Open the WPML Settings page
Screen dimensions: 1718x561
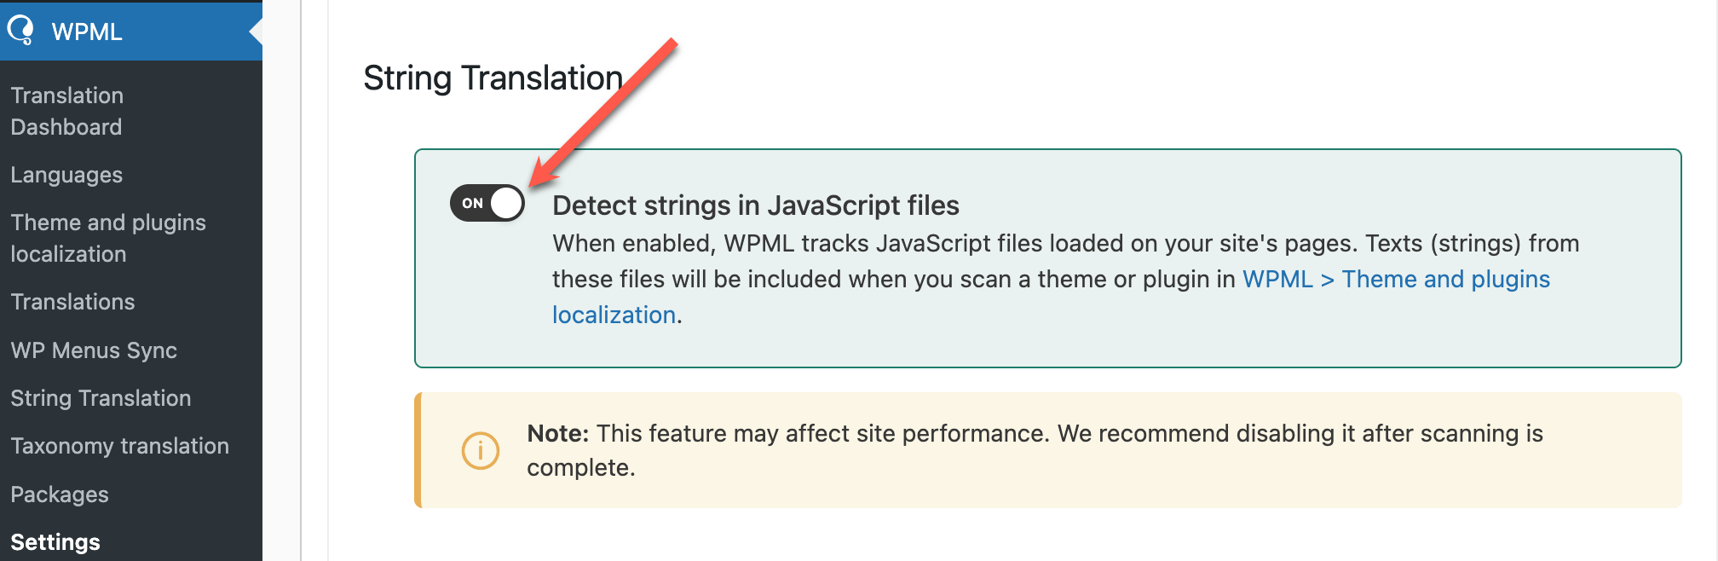pos(55,542)
